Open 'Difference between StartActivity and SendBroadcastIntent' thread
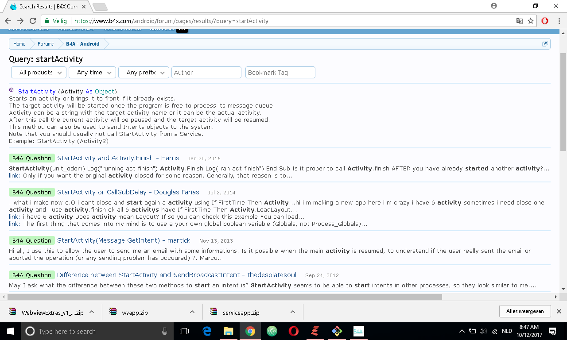This screenshot has height=340, width=567. (177, 275)
